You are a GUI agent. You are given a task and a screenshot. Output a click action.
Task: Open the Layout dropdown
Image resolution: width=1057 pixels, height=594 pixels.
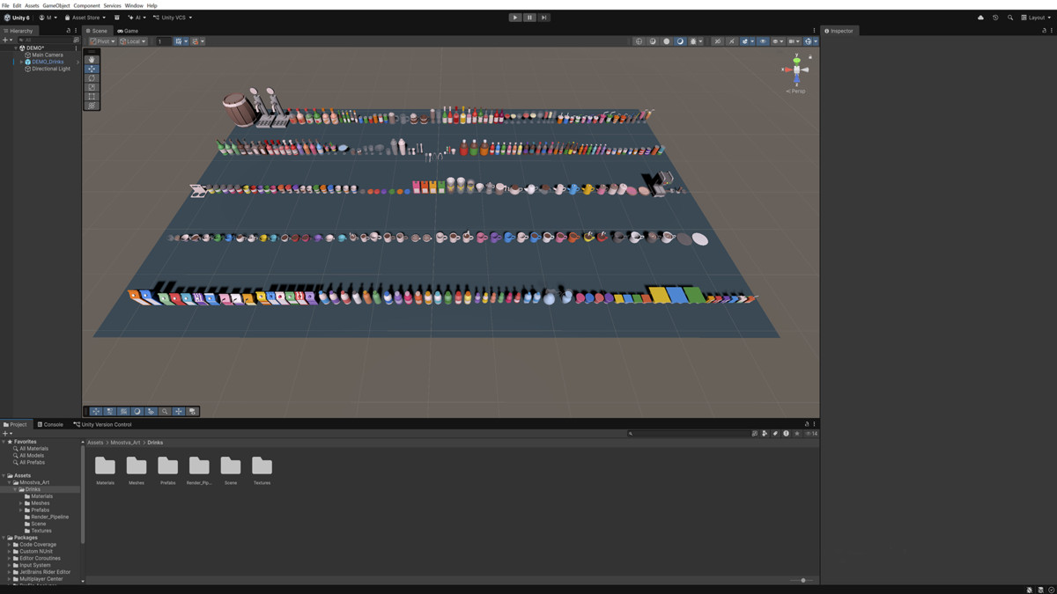[1036, 18]
